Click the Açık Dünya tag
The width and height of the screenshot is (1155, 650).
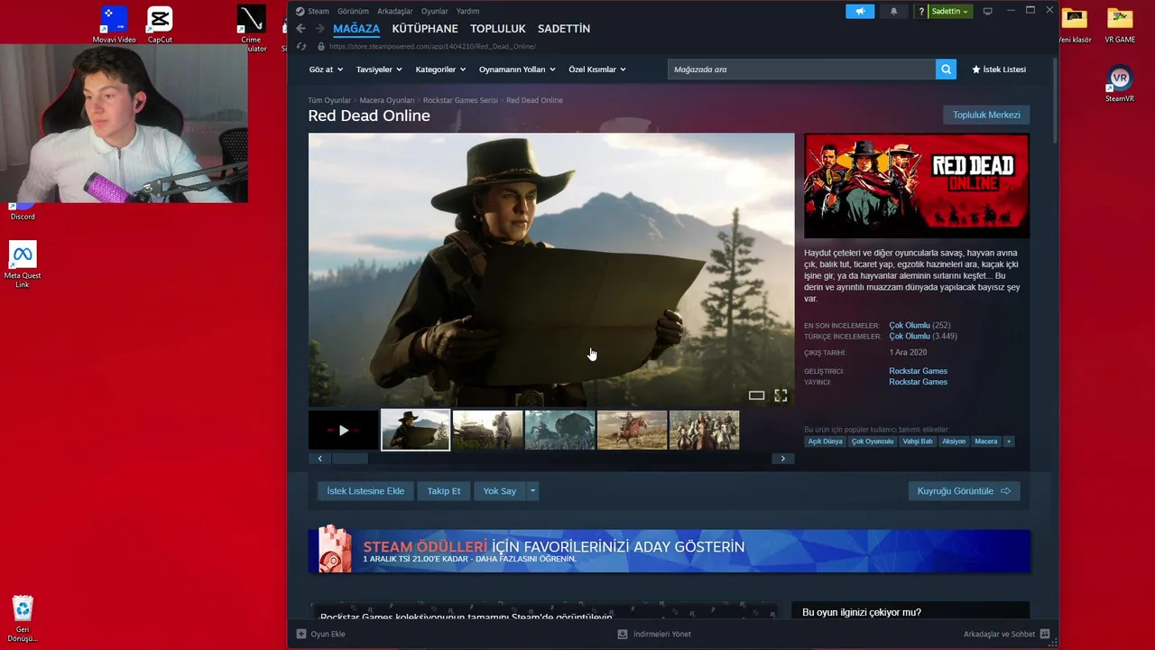pyautogui.click(x=825, y=441)
